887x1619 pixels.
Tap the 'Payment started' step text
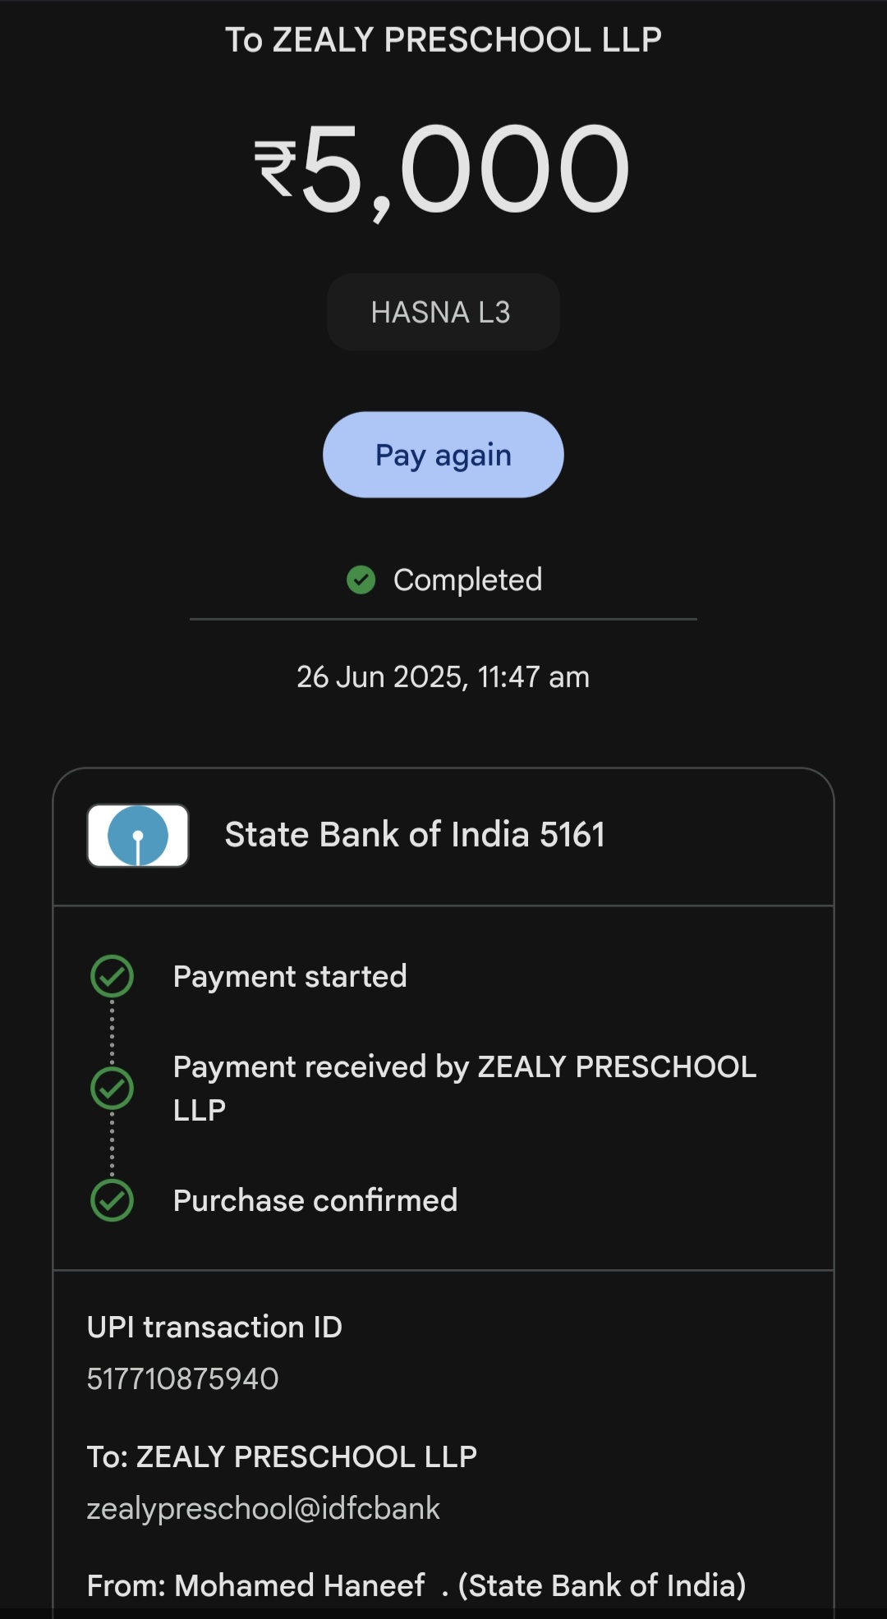point(290,976)
